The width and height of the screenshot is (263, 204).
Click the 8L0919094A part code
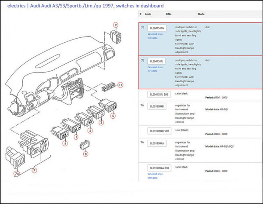pyautogui.click(x=158, y=143)
